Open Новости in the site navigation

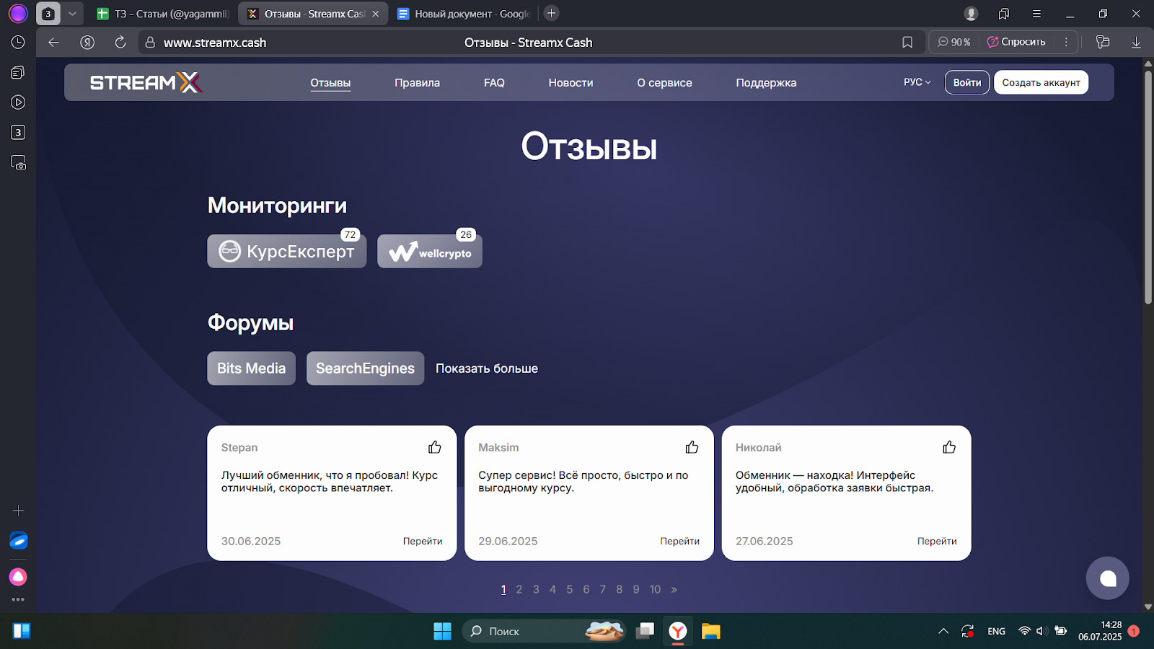[x=571, y=83]
